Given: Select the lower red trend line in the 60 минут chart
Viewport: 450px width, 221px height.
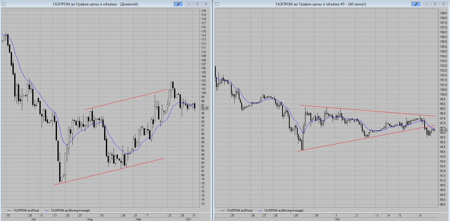Looking at the screenshot, I should pyautogui.click(x=367, y=138).
